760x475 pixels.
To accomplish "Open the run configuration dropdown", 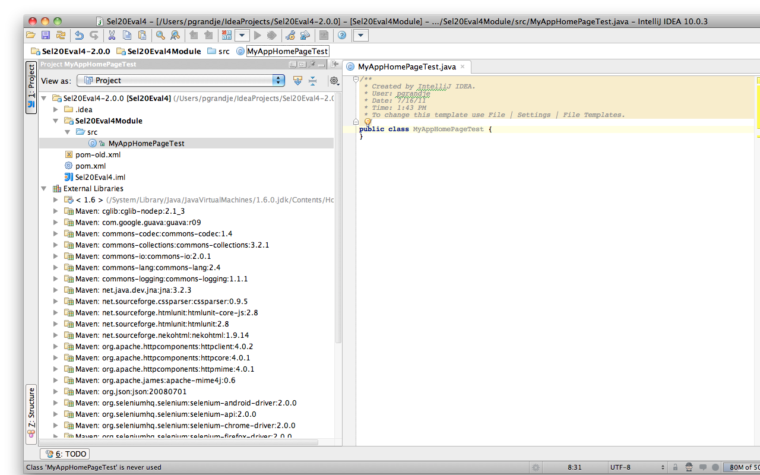I will pyautogui.click(x=242, y=36).
